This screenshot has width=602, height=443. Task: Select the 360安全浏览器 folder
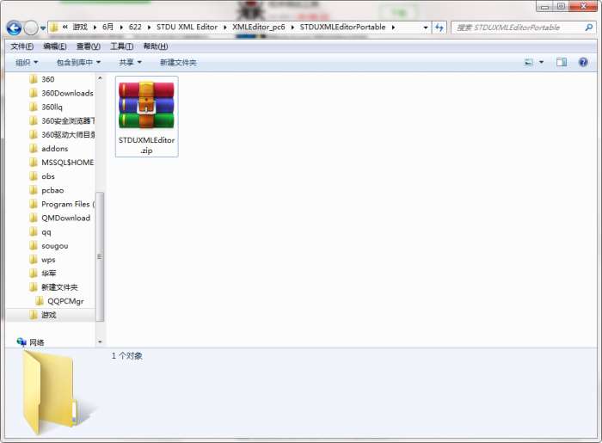point(62,121)
